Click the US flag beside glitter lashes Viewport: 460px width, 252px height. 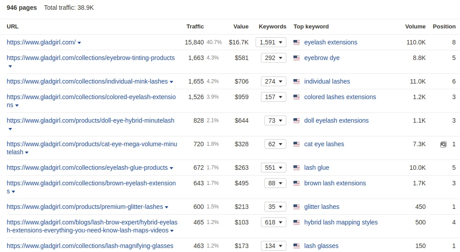(297, 207)
